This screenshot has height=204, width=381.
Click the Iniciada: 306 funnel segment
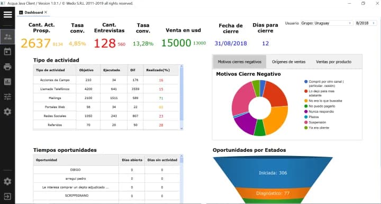click(x=273, y=173)
